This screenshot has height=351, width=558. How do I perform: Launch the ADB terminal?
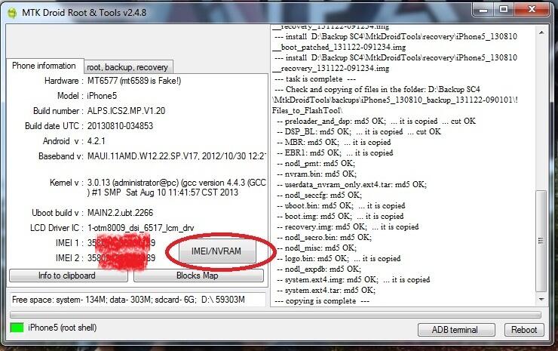(x=456, y=330)
